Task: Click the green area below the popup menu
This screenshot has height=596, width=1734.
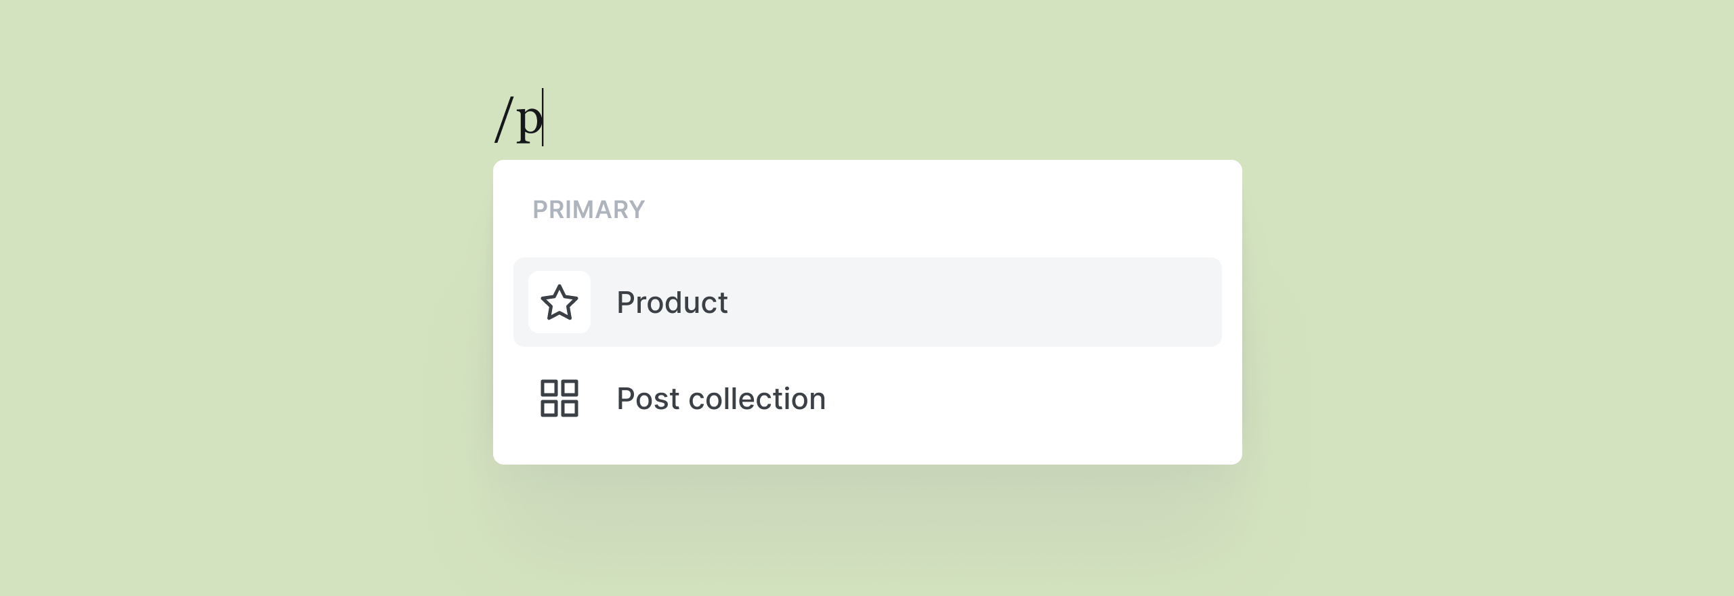Action: pyautogui.click(x=867, y=535)
